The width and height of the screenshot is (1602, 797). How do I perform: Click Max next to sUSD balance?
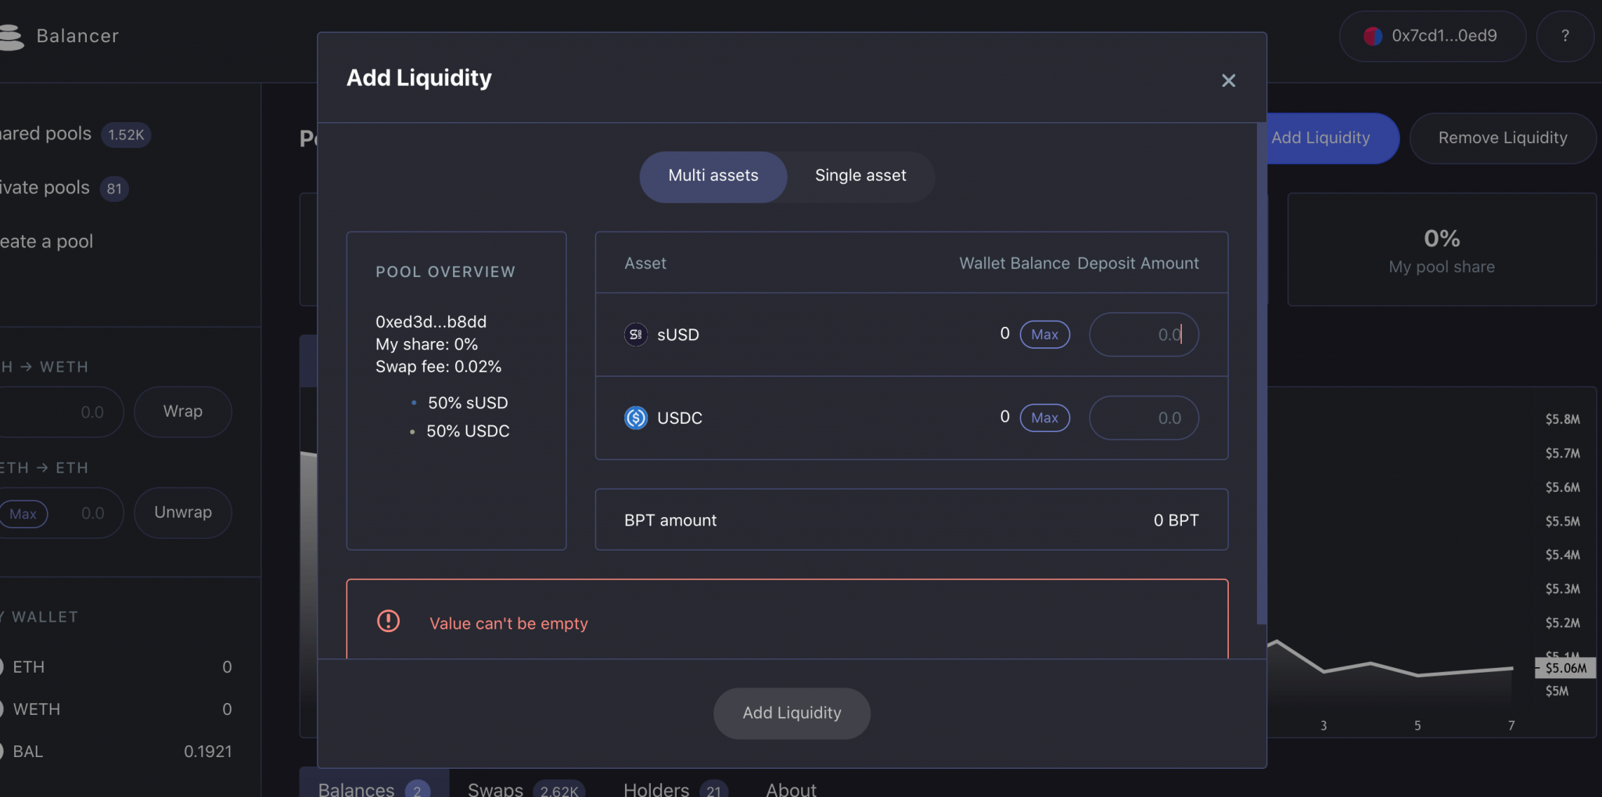click(x=1044, y=334)
